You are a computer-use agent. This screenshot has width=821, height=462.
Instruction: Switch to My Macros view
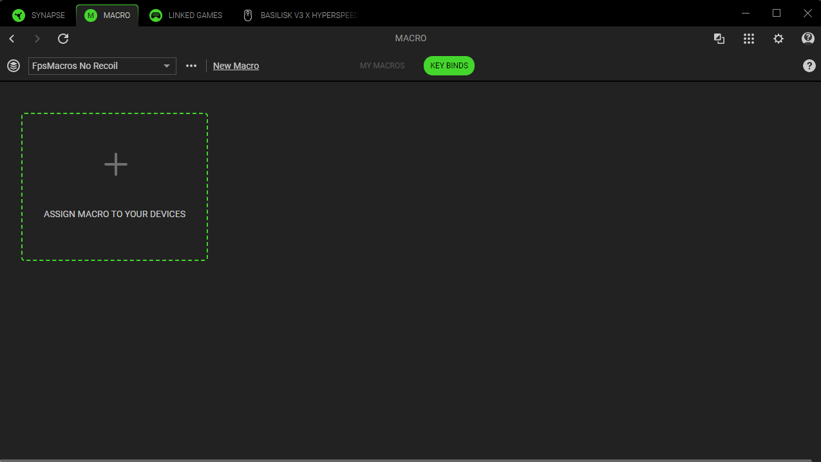pos(382,66)
